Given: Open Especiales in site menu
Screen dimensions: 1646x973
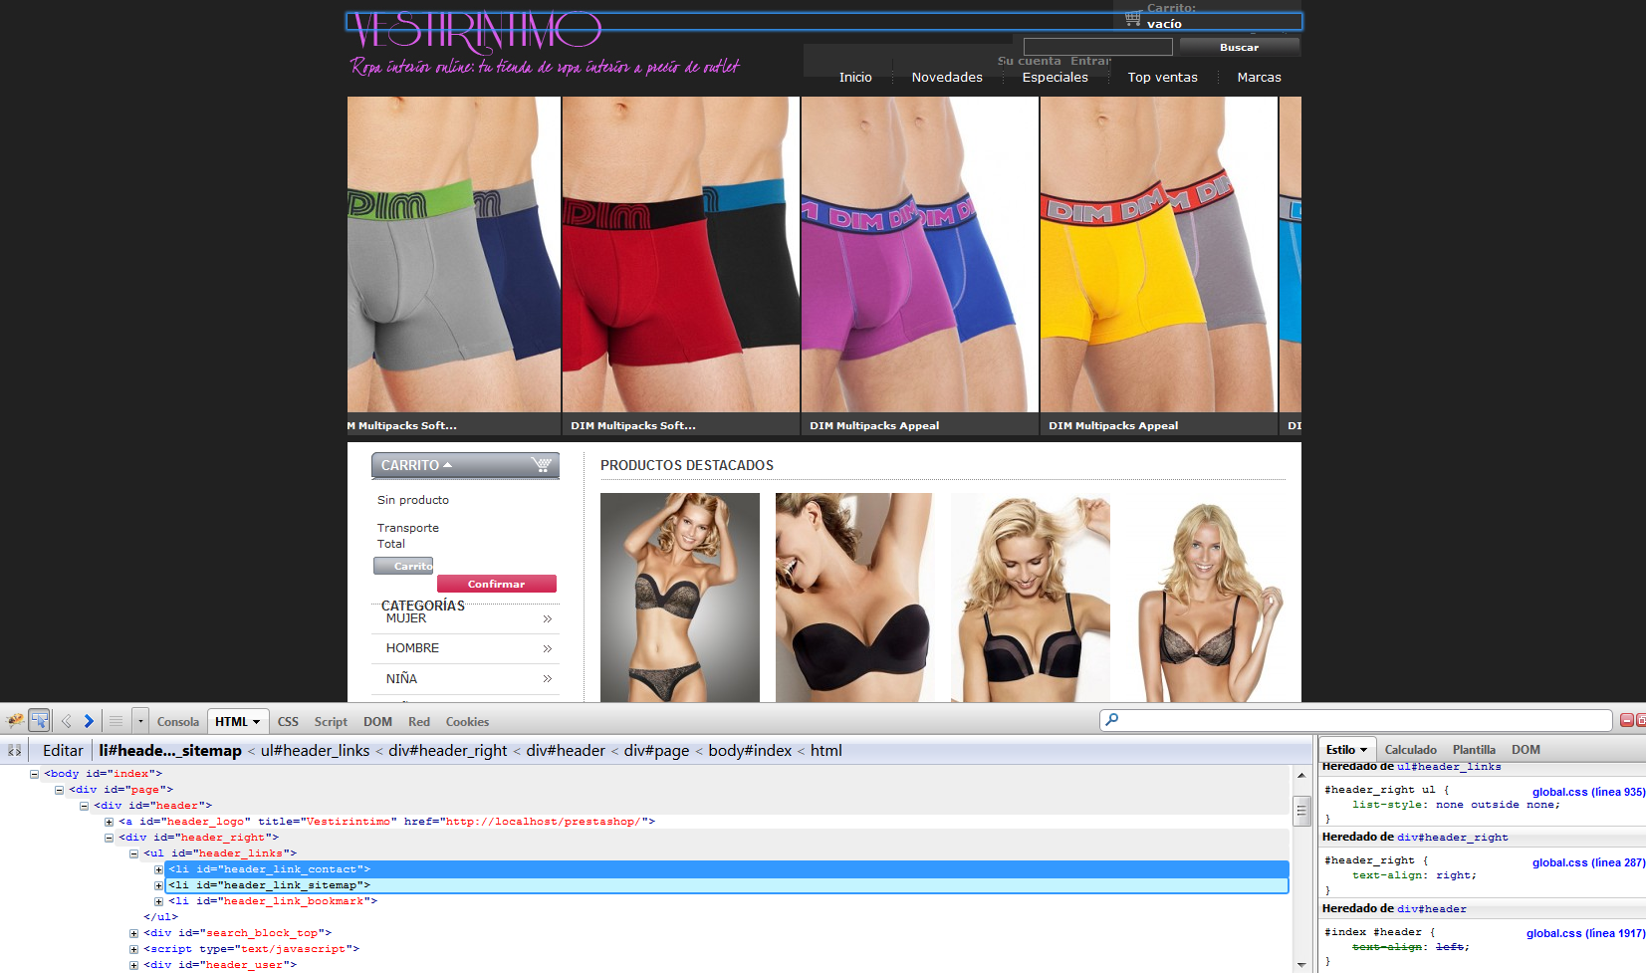Looking at the screenshot, I should tap(1056, 78).
